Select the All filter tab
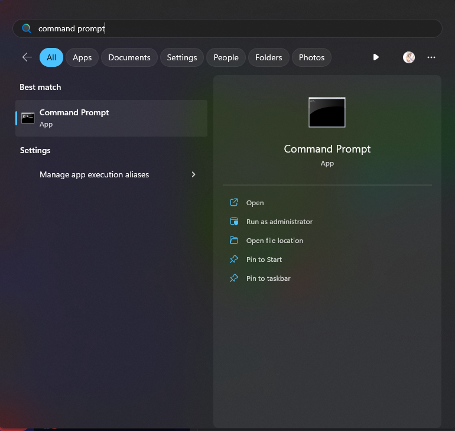Image resolution: width=455 pixels, height=431 pixels. tap(51, 57)
